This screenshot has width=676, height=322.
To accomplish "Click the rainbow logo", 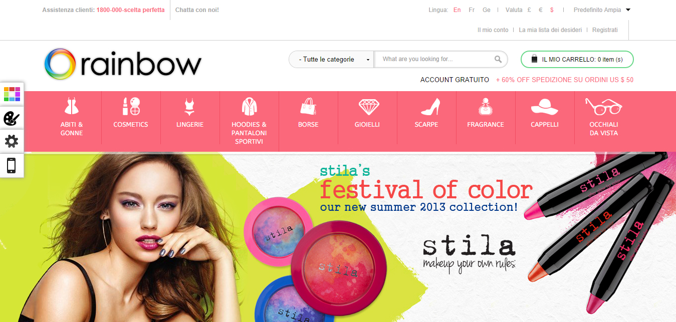I will (123, 64).
